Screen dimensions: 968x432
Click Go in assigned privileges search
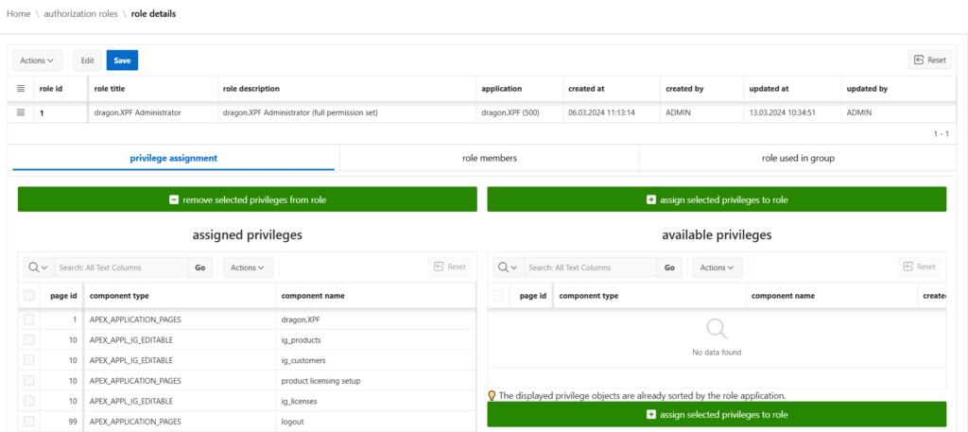pyautogui.click(x=200, y=268)
